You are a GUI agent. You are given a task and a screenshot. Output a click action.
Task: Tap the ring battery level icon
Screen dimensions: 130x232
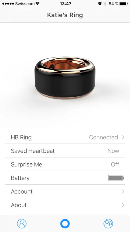(x=116, y=178)
